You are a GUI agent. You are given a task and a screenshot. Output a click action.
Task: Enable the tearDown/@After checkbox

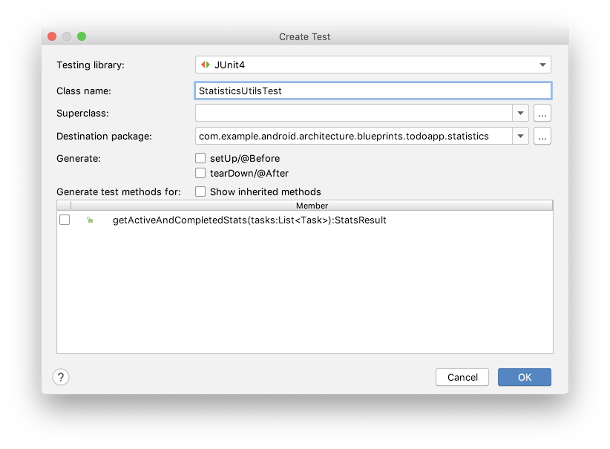point(200,173)
